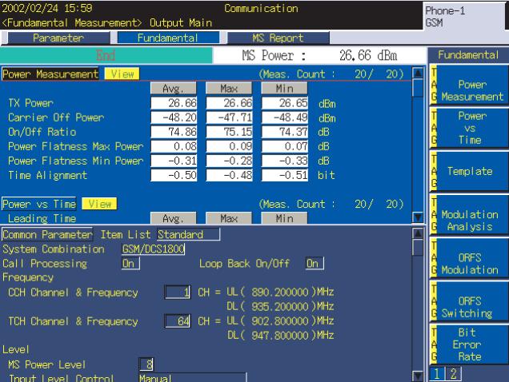Click the Avg. header beside Leading Time

174,218
